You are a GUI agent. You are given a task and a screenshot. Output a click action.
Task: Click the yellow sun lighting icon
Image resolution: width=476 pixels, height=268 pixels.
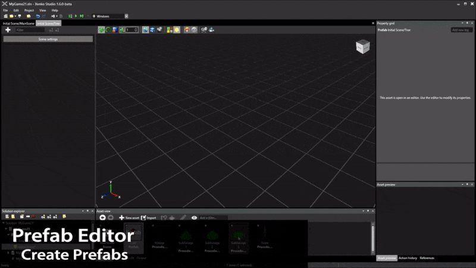point(177,30)
